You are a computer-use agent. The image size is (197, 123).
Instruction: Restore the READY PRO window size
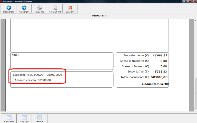tap(188, 1)
